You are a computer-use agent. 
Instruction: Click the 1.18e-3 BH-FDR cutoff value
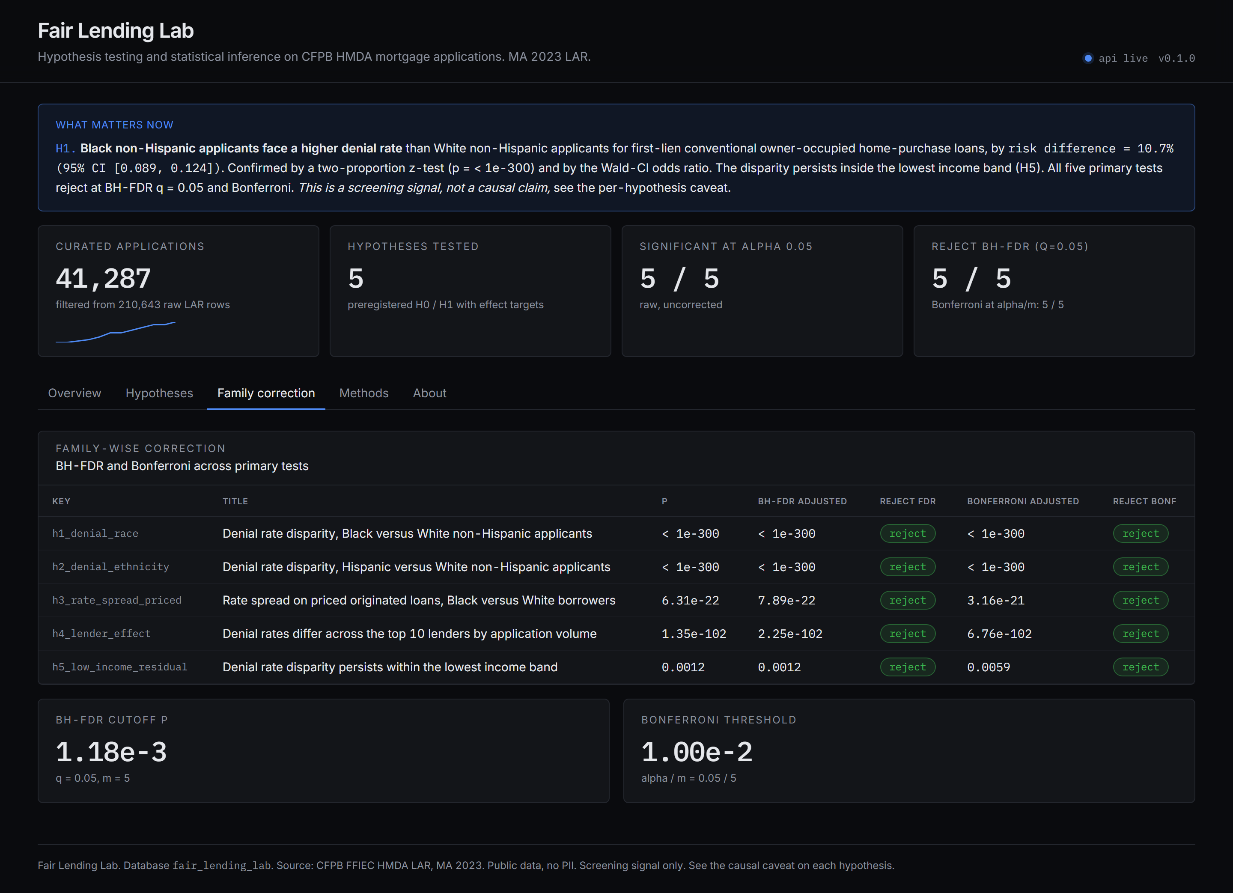[x=111, y=752]
